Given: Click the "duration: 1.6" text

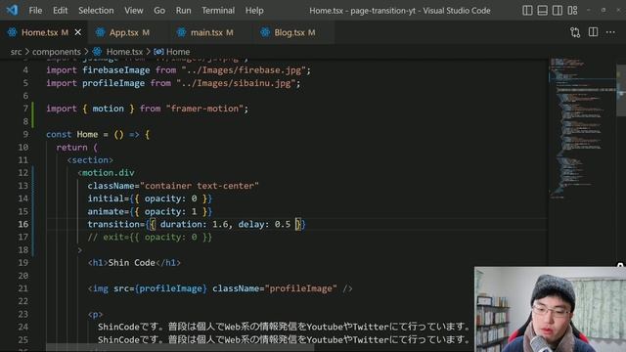Looking at the screenshot, I should pos(195,224).
